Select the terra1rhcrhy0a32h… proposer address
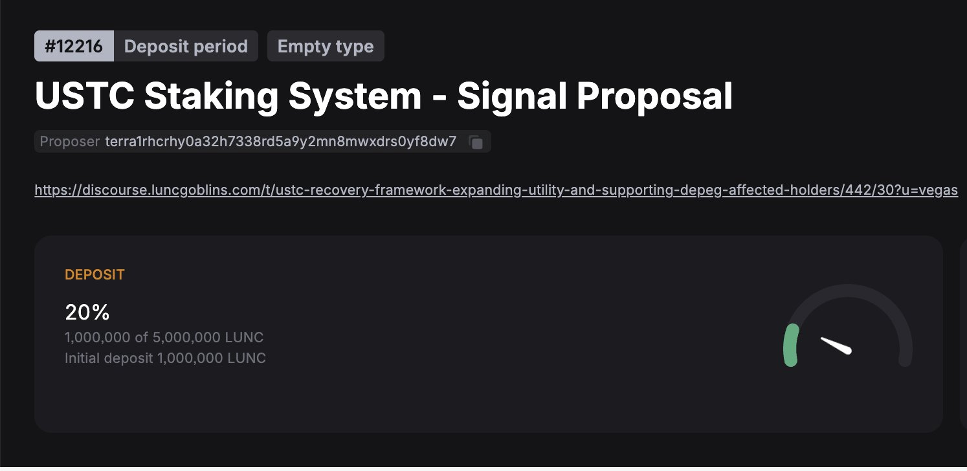 point(281,142)
